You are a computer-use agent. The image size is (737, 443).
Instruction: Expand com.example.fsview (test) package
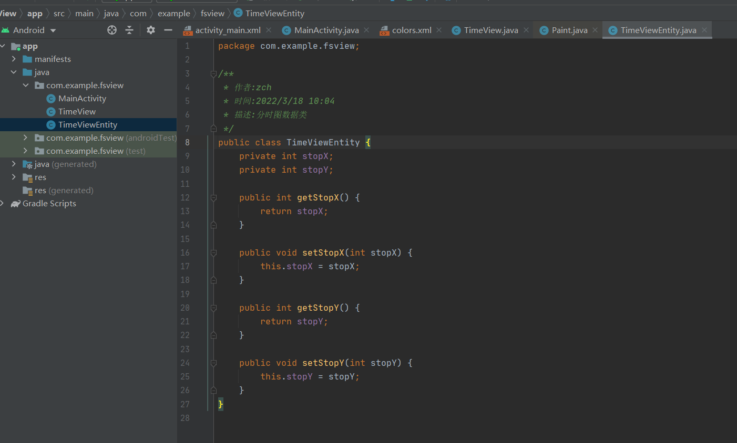(x=25, y=151)
